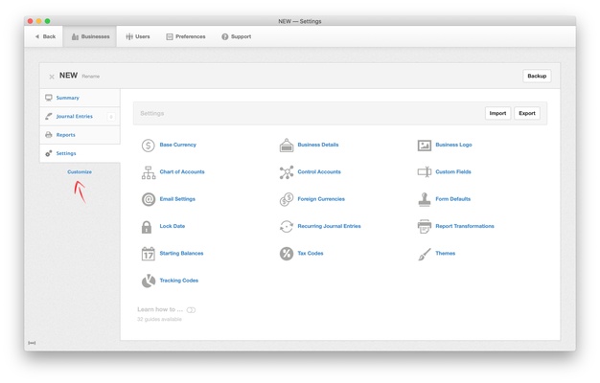Click the Settings gears icon in sidebar

(x=49, y=153)
